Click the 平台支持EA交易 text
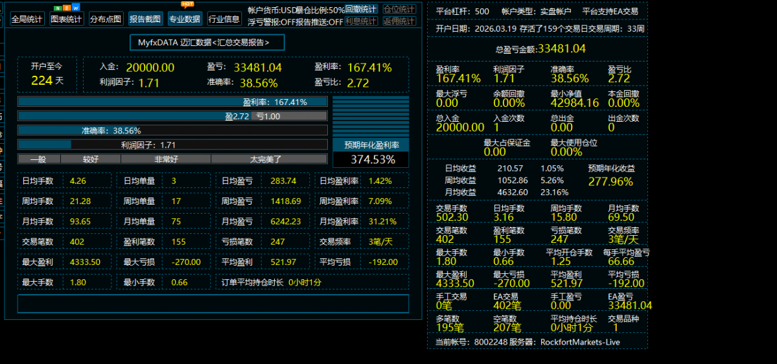777x364 pixels. point(610,11)
